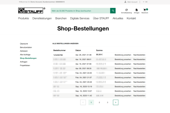Reorder the Apr. 26, 2021 21:48 order
This screenshot has width=170, height=113.
click(139, 55)
